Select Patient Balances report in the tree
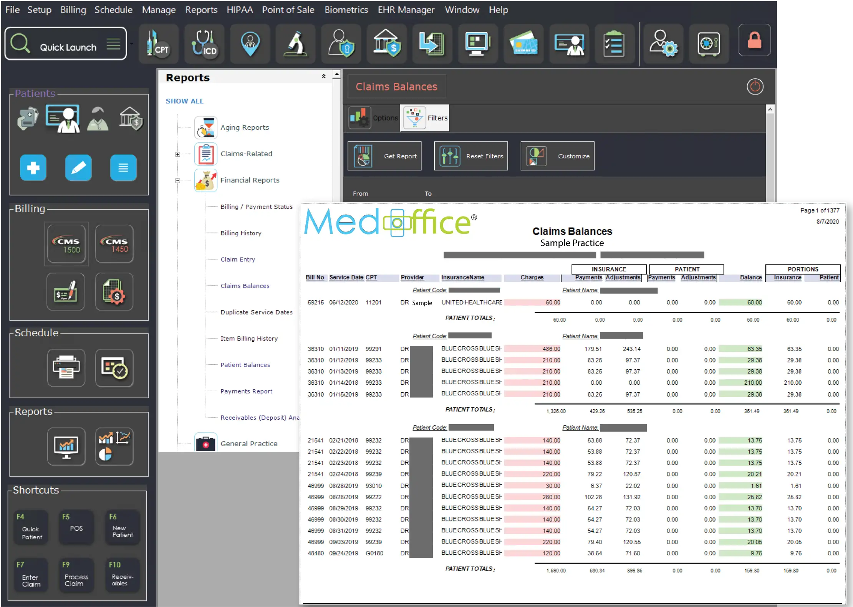This screenshot has height=607, width=853. click(x=245, y=365)
